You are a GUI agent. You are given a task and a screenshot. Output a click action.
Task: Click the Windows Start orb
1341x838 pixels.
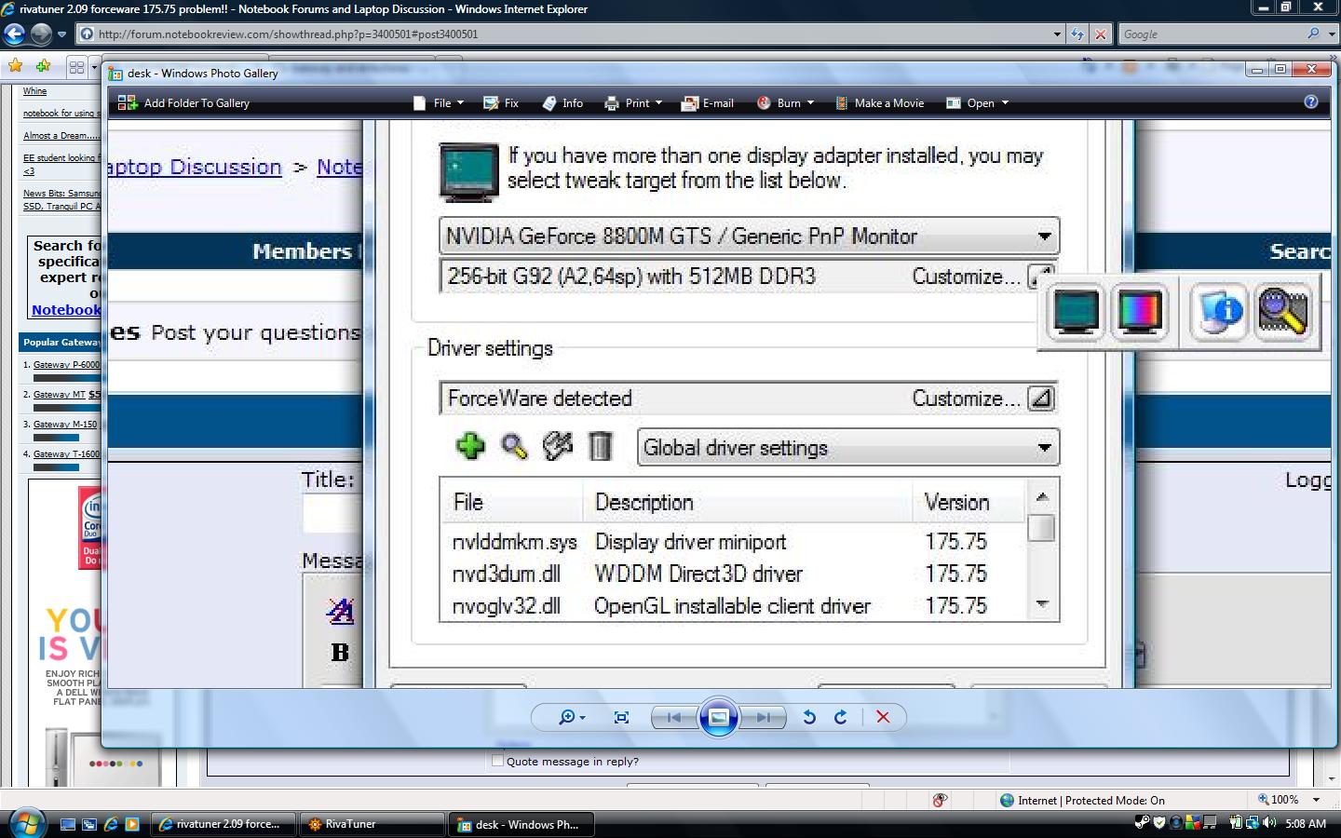click(26, 823)
